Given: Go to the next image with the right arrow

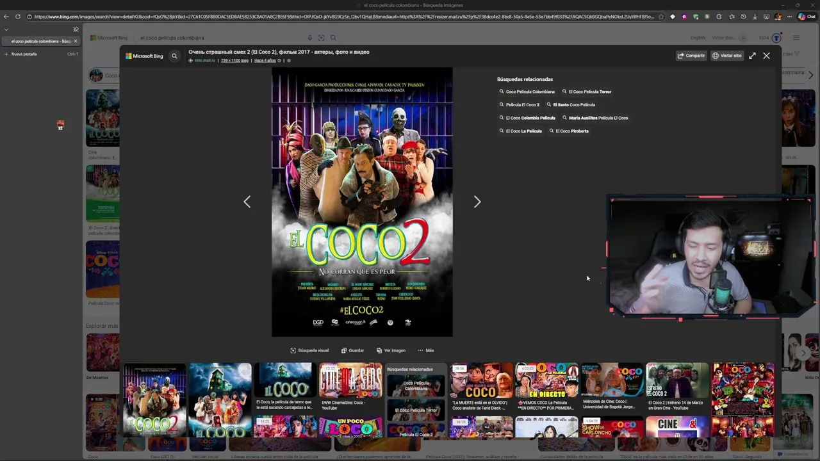Looking at the screenshot, I should (477, 202).
